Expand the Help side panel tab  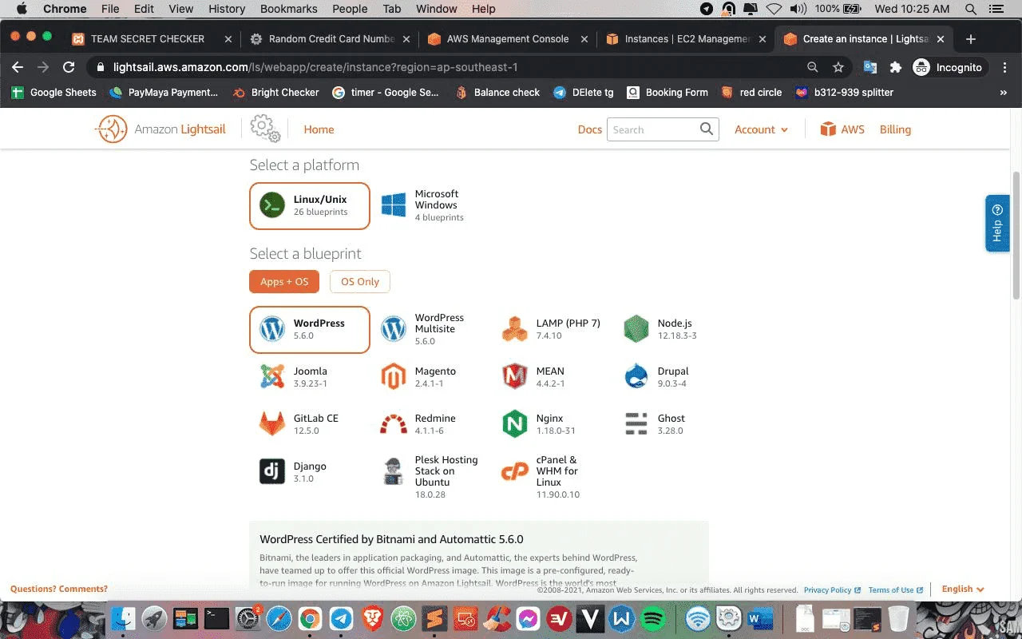tap(997, 224)
